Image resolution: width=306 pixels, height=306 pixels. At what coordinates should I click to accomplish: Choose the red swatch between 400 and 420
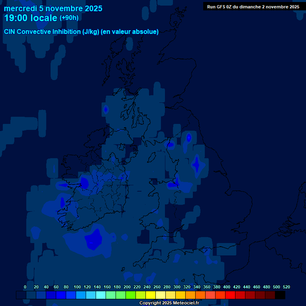click(230, 295)
